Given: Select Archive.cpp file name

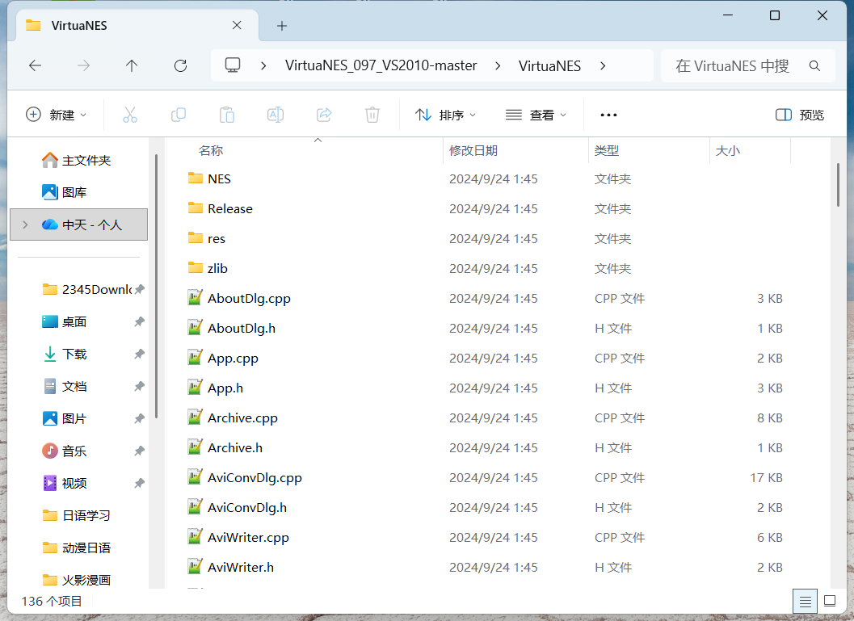Looking at the screenshot, I should [x=242, y=417].
